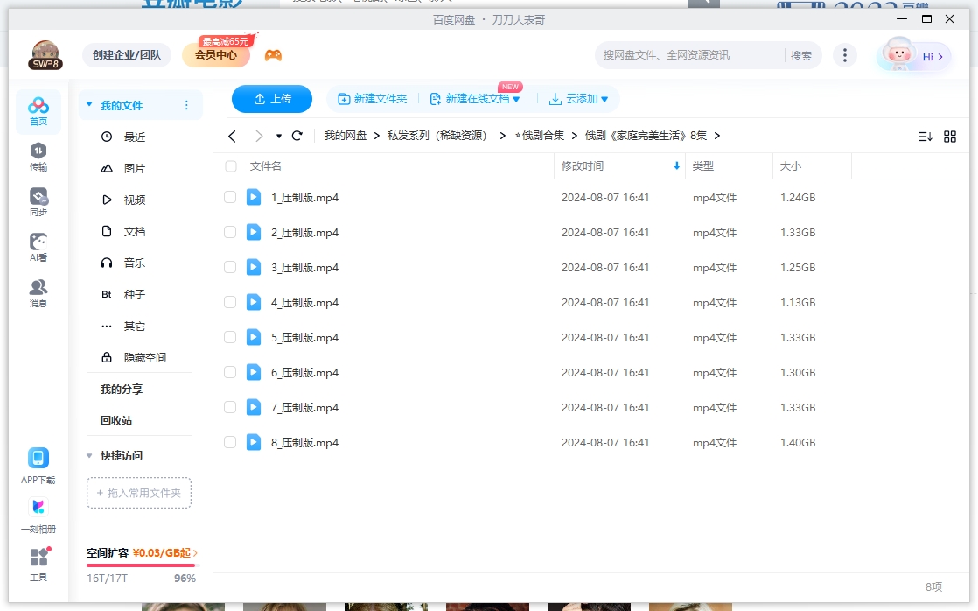The height and width of the screenshot is (611, 978).
Task: Open the 会员中心 membership center
Action: coord(216,54)
